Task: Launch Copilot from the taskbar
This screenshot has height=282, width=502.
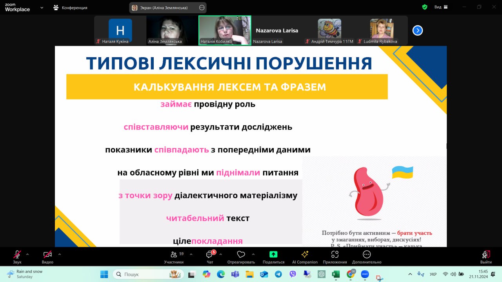Action: tap(206, 274)
